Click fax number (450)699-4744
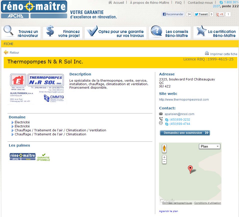Screen dimensions: 239x217 pyautogui.click(x=180, y=124)
